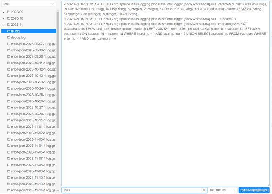Click the 2023-11 folder icon
Screen dimensions: 272x194
click(x=9, y=25)
